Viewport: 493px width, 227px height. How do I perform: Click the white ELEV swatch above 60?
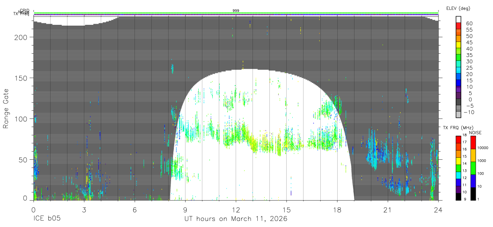tap(458, 20)
